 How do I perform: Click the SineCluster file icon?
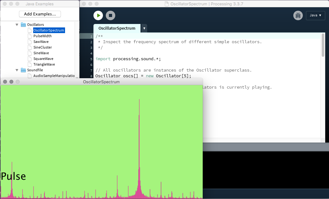coord(30,47)
